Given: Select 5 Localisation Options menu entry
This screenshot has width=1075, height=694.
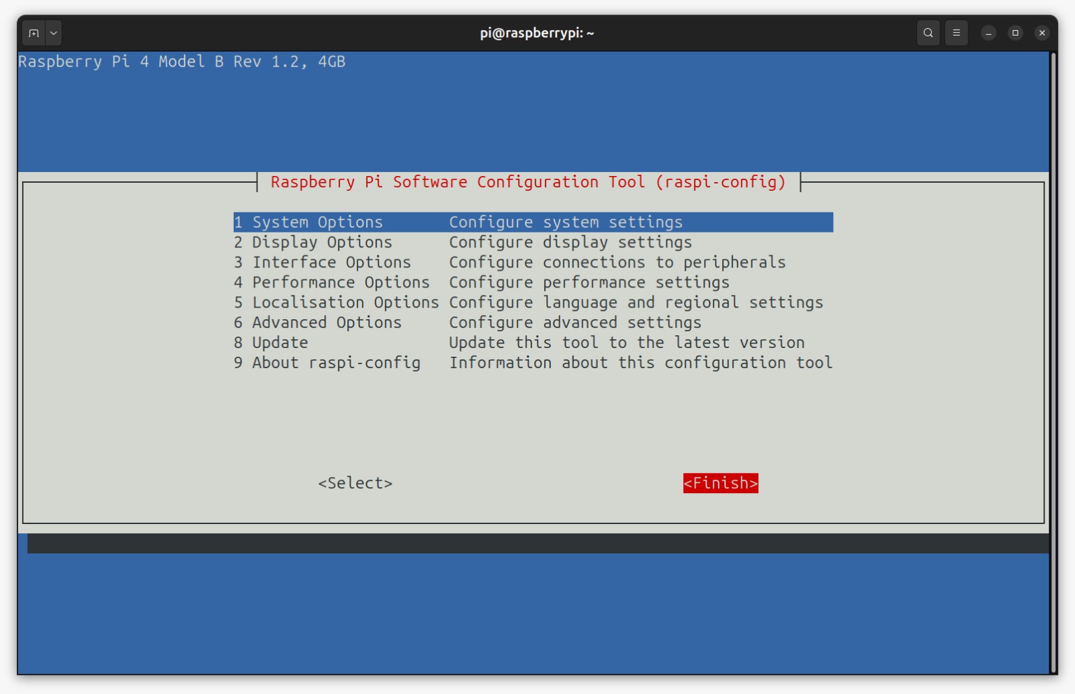Looking at the screenshot, I should point(533,303).
